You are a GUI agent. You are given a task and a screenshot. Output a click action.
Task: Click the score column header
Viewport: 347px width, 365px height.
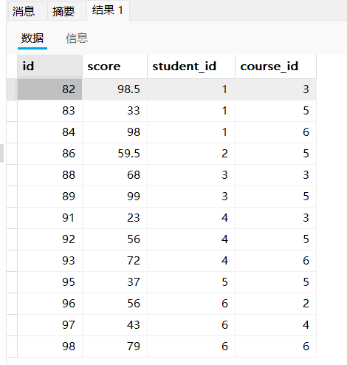tap(114, 66)
